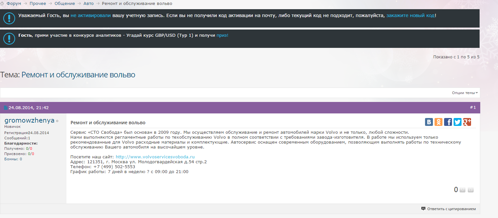Share the post on VKontakte

(429, 122)
